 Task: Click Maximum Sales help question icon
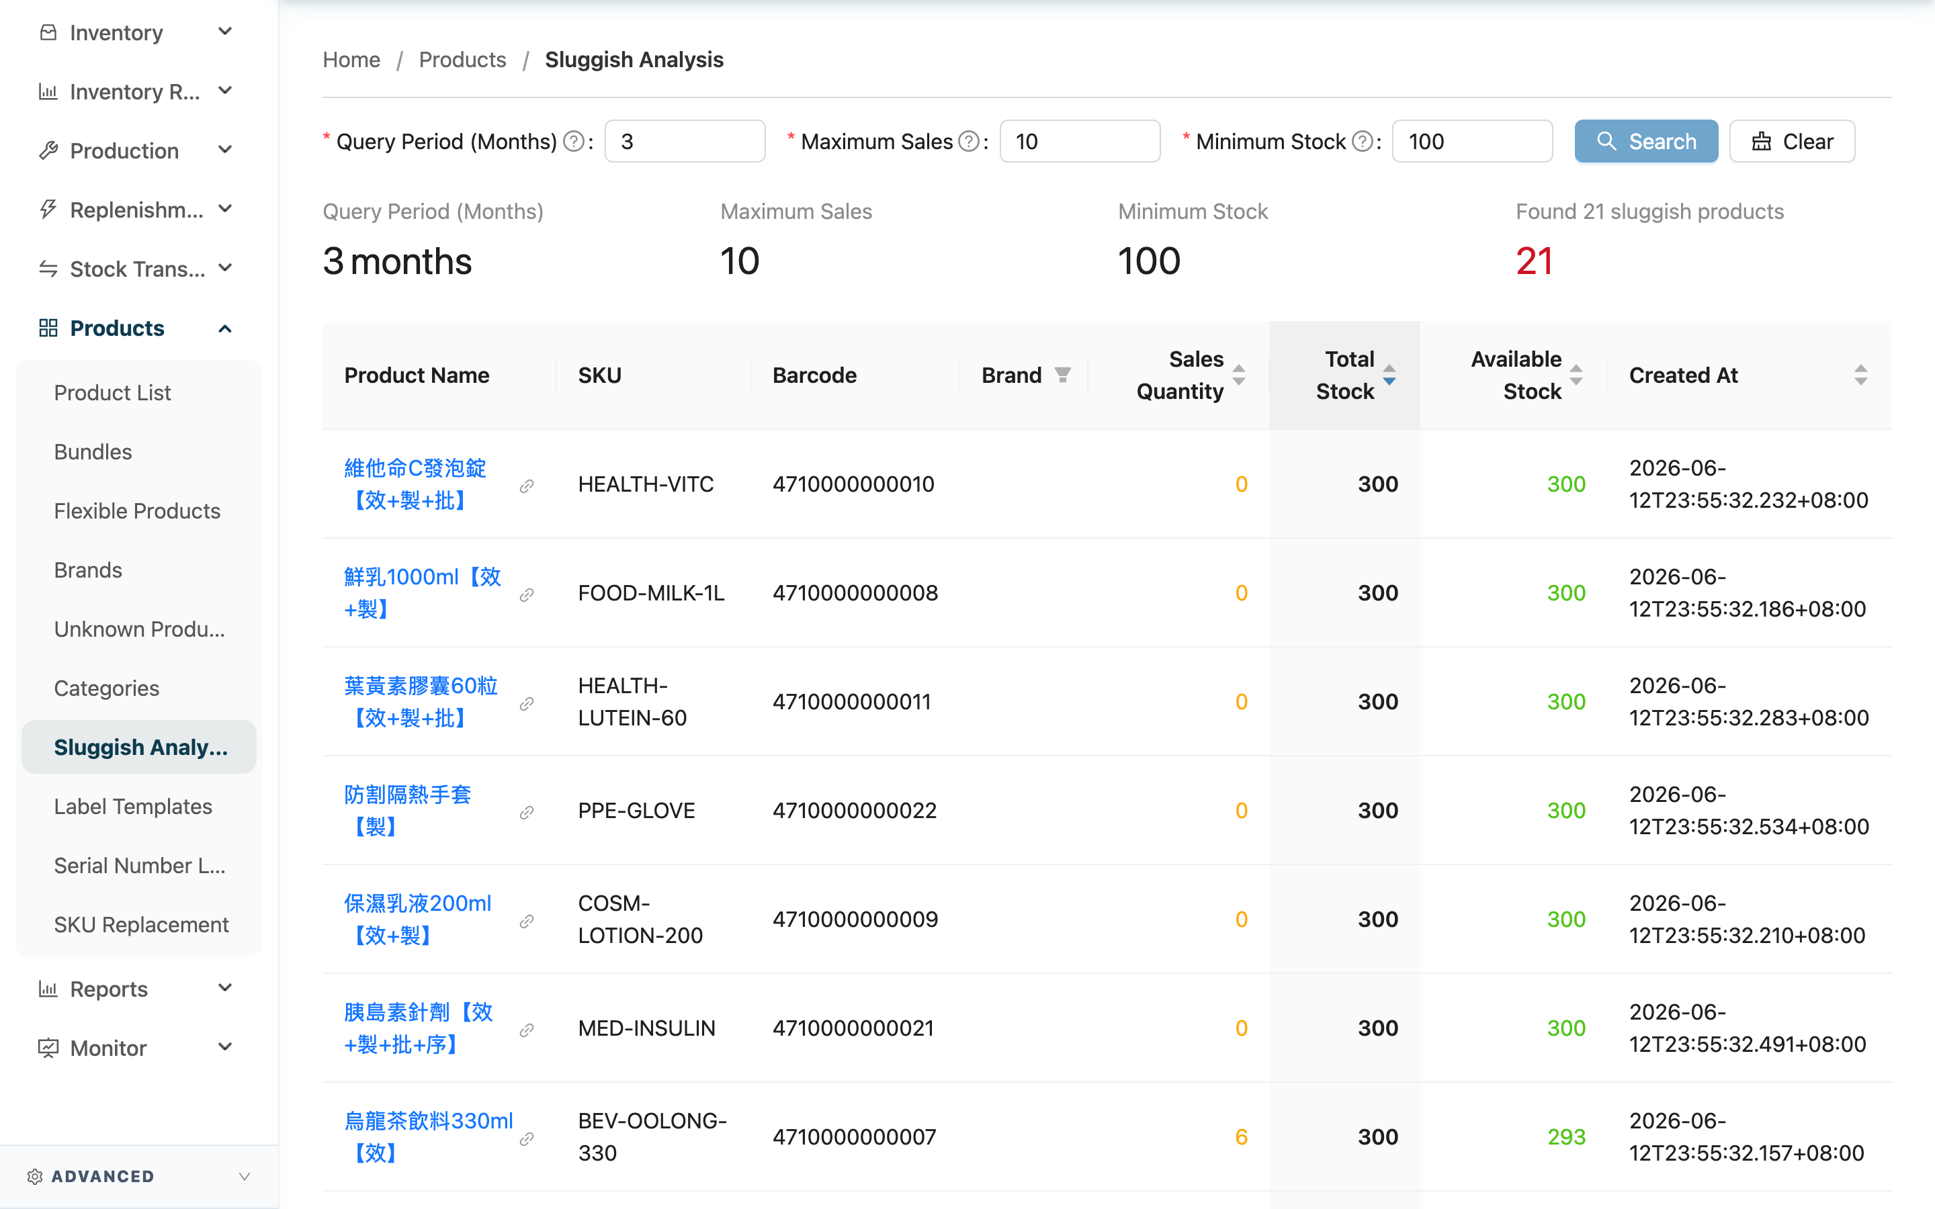969,142
